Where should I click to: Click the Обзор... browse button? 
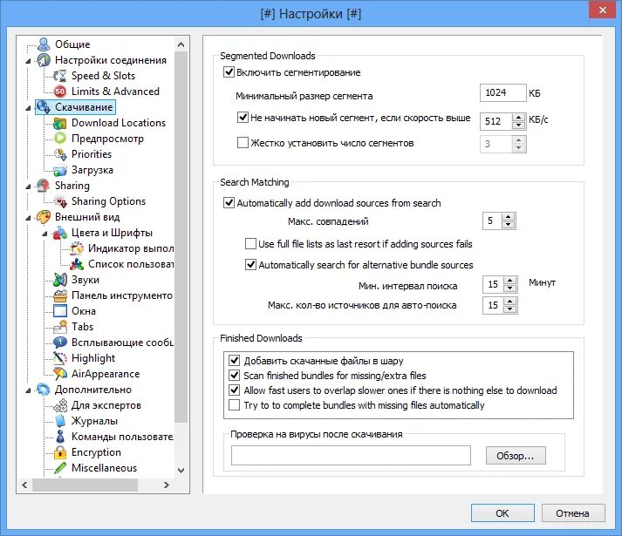(516, 456)
